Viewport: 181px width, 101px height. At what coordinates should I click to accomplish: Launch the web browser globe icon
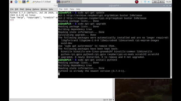[16, 2]
